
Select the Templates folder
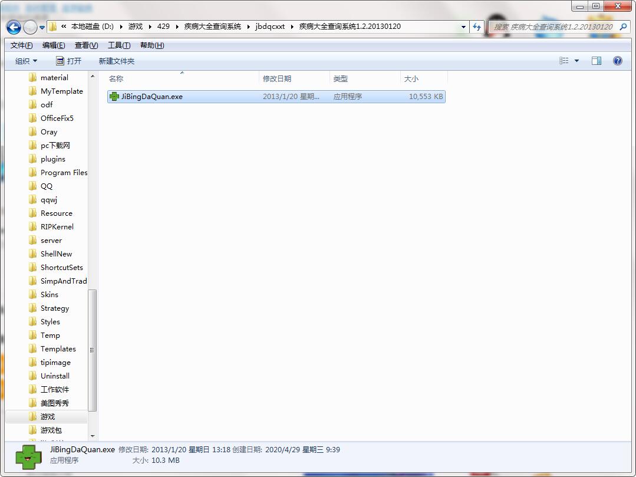pos(58,349)
